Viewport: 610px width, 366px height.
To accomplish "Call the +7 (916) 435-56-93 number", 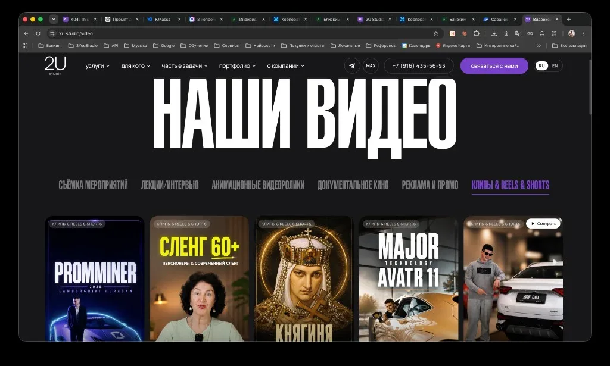I will point(419,65).
